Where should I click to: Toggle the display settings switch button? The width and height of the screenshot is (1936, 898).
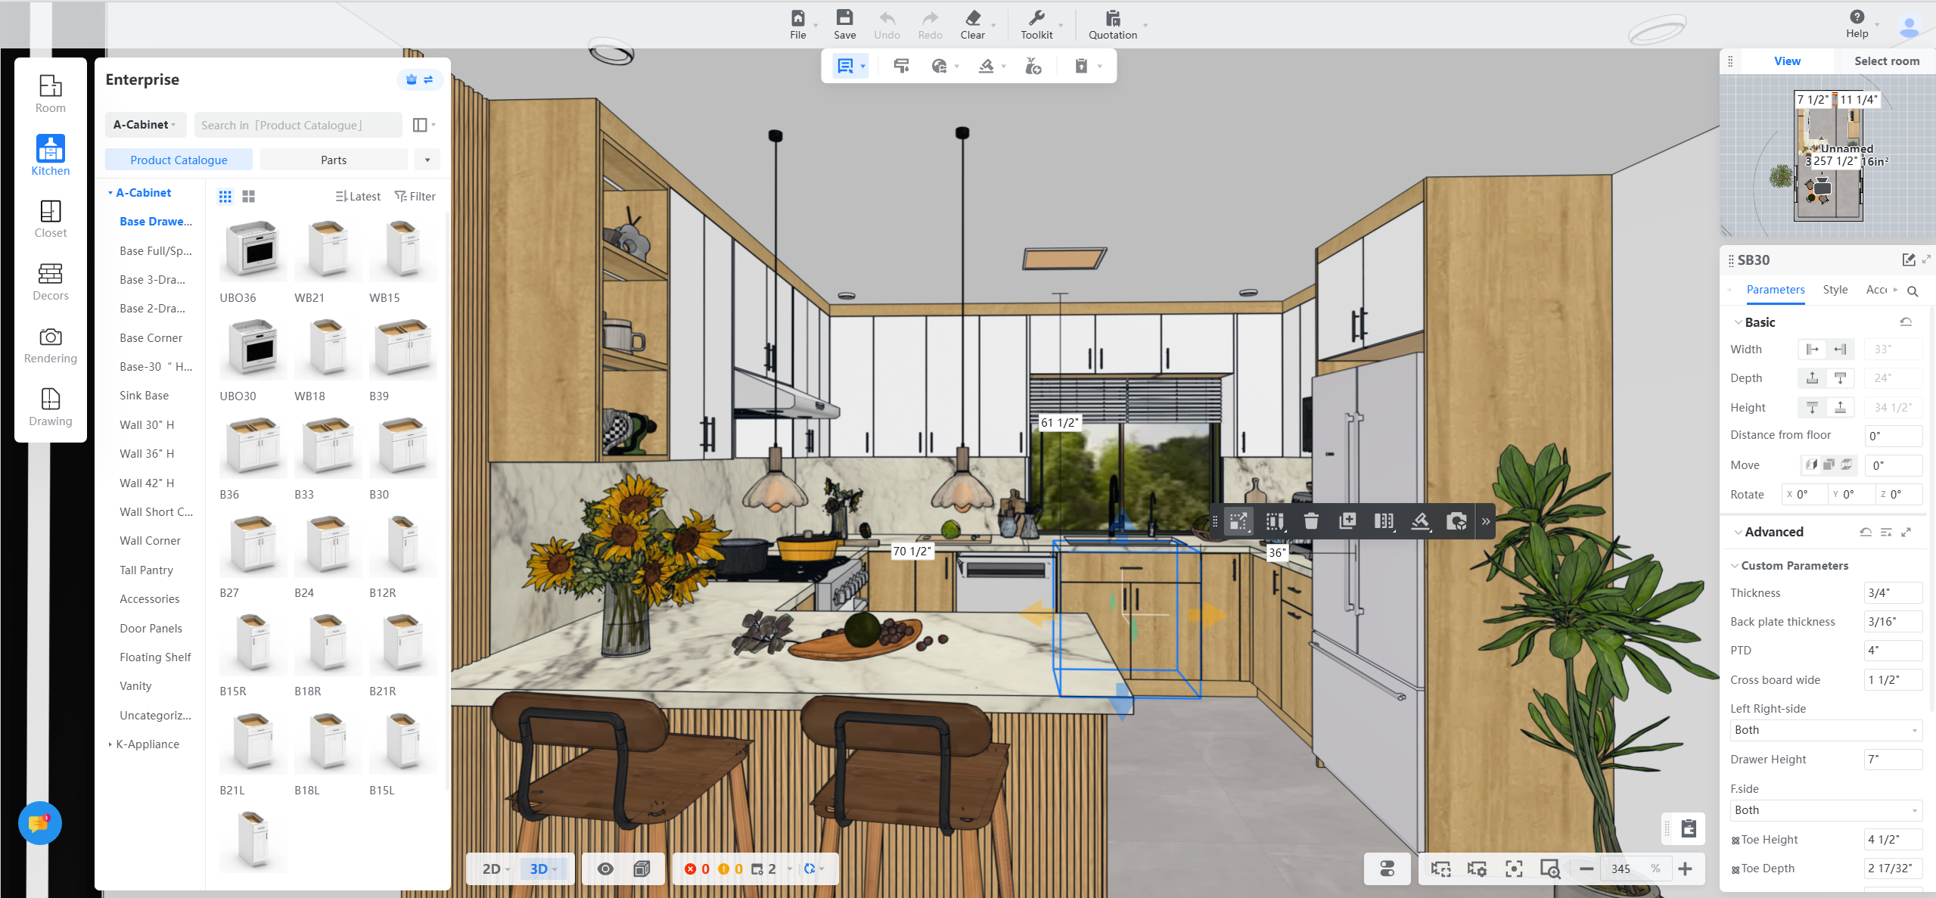[x=1387, y=868]
